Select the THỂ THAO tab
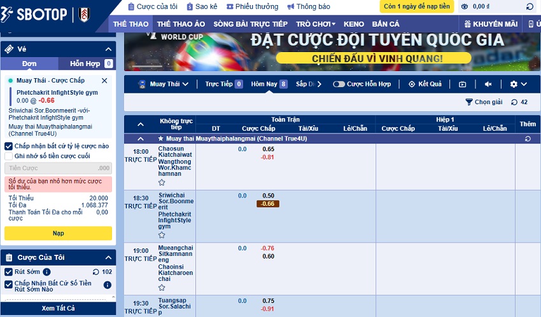Screen dimensions: 541x317 point(130,24)
